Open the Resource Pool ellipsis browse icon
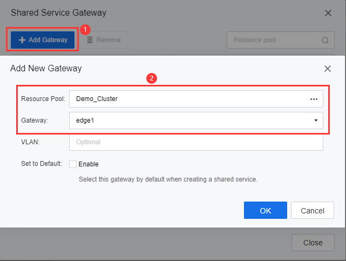 point(314,99)
